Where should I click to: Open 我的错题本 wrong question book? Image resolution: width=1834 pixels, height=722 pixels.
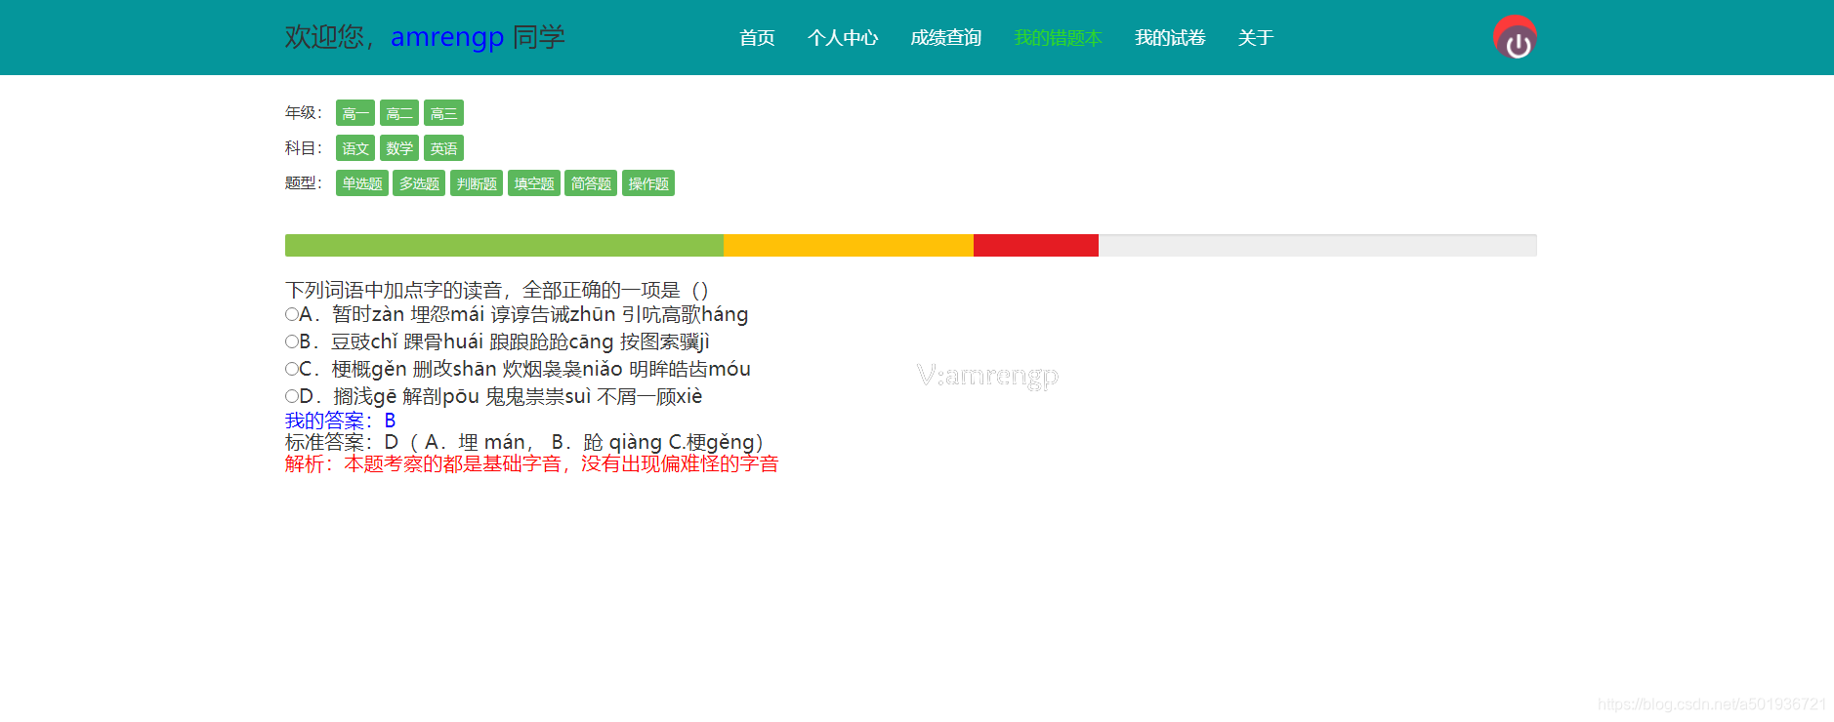(1058, 38)
